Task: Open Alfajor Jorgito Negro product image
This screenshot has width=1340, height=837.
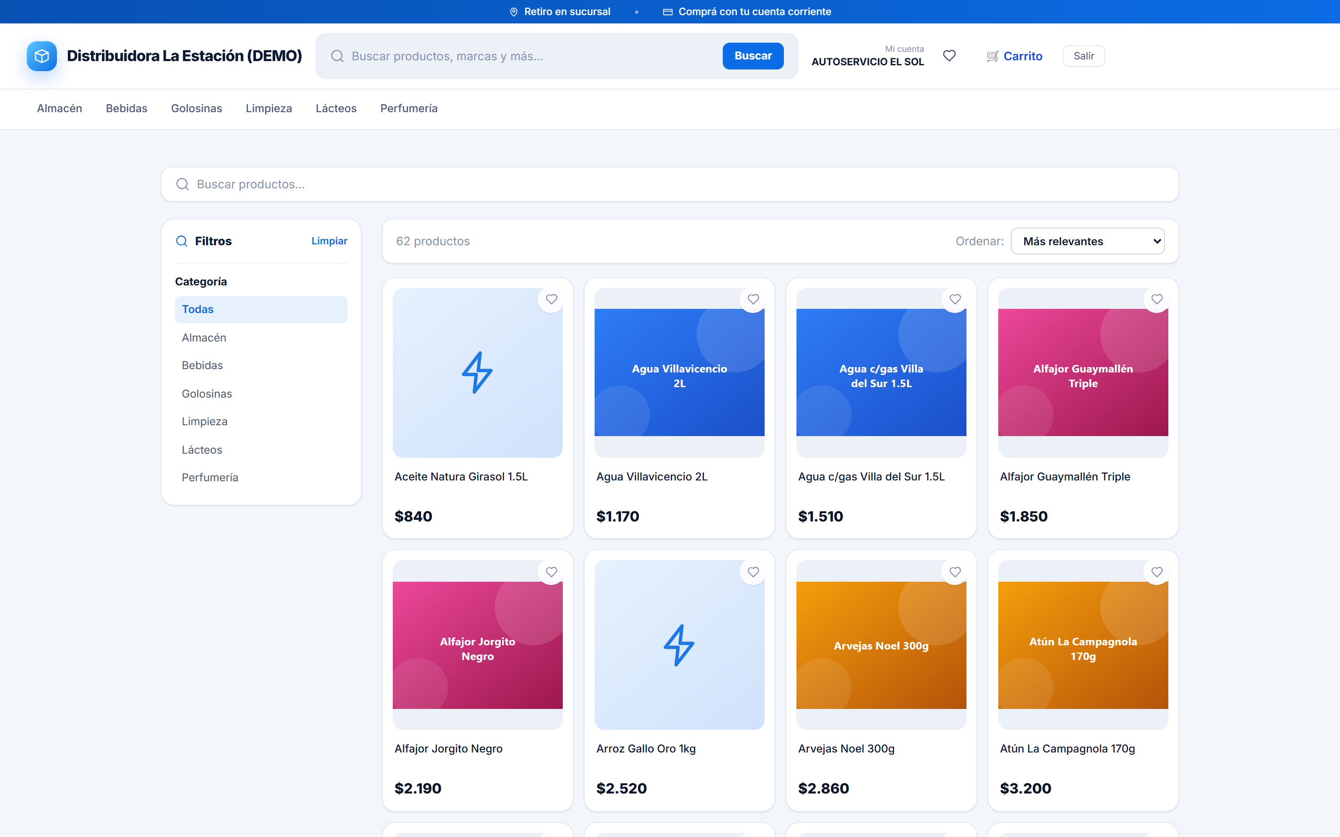Action: click(477, 645)
